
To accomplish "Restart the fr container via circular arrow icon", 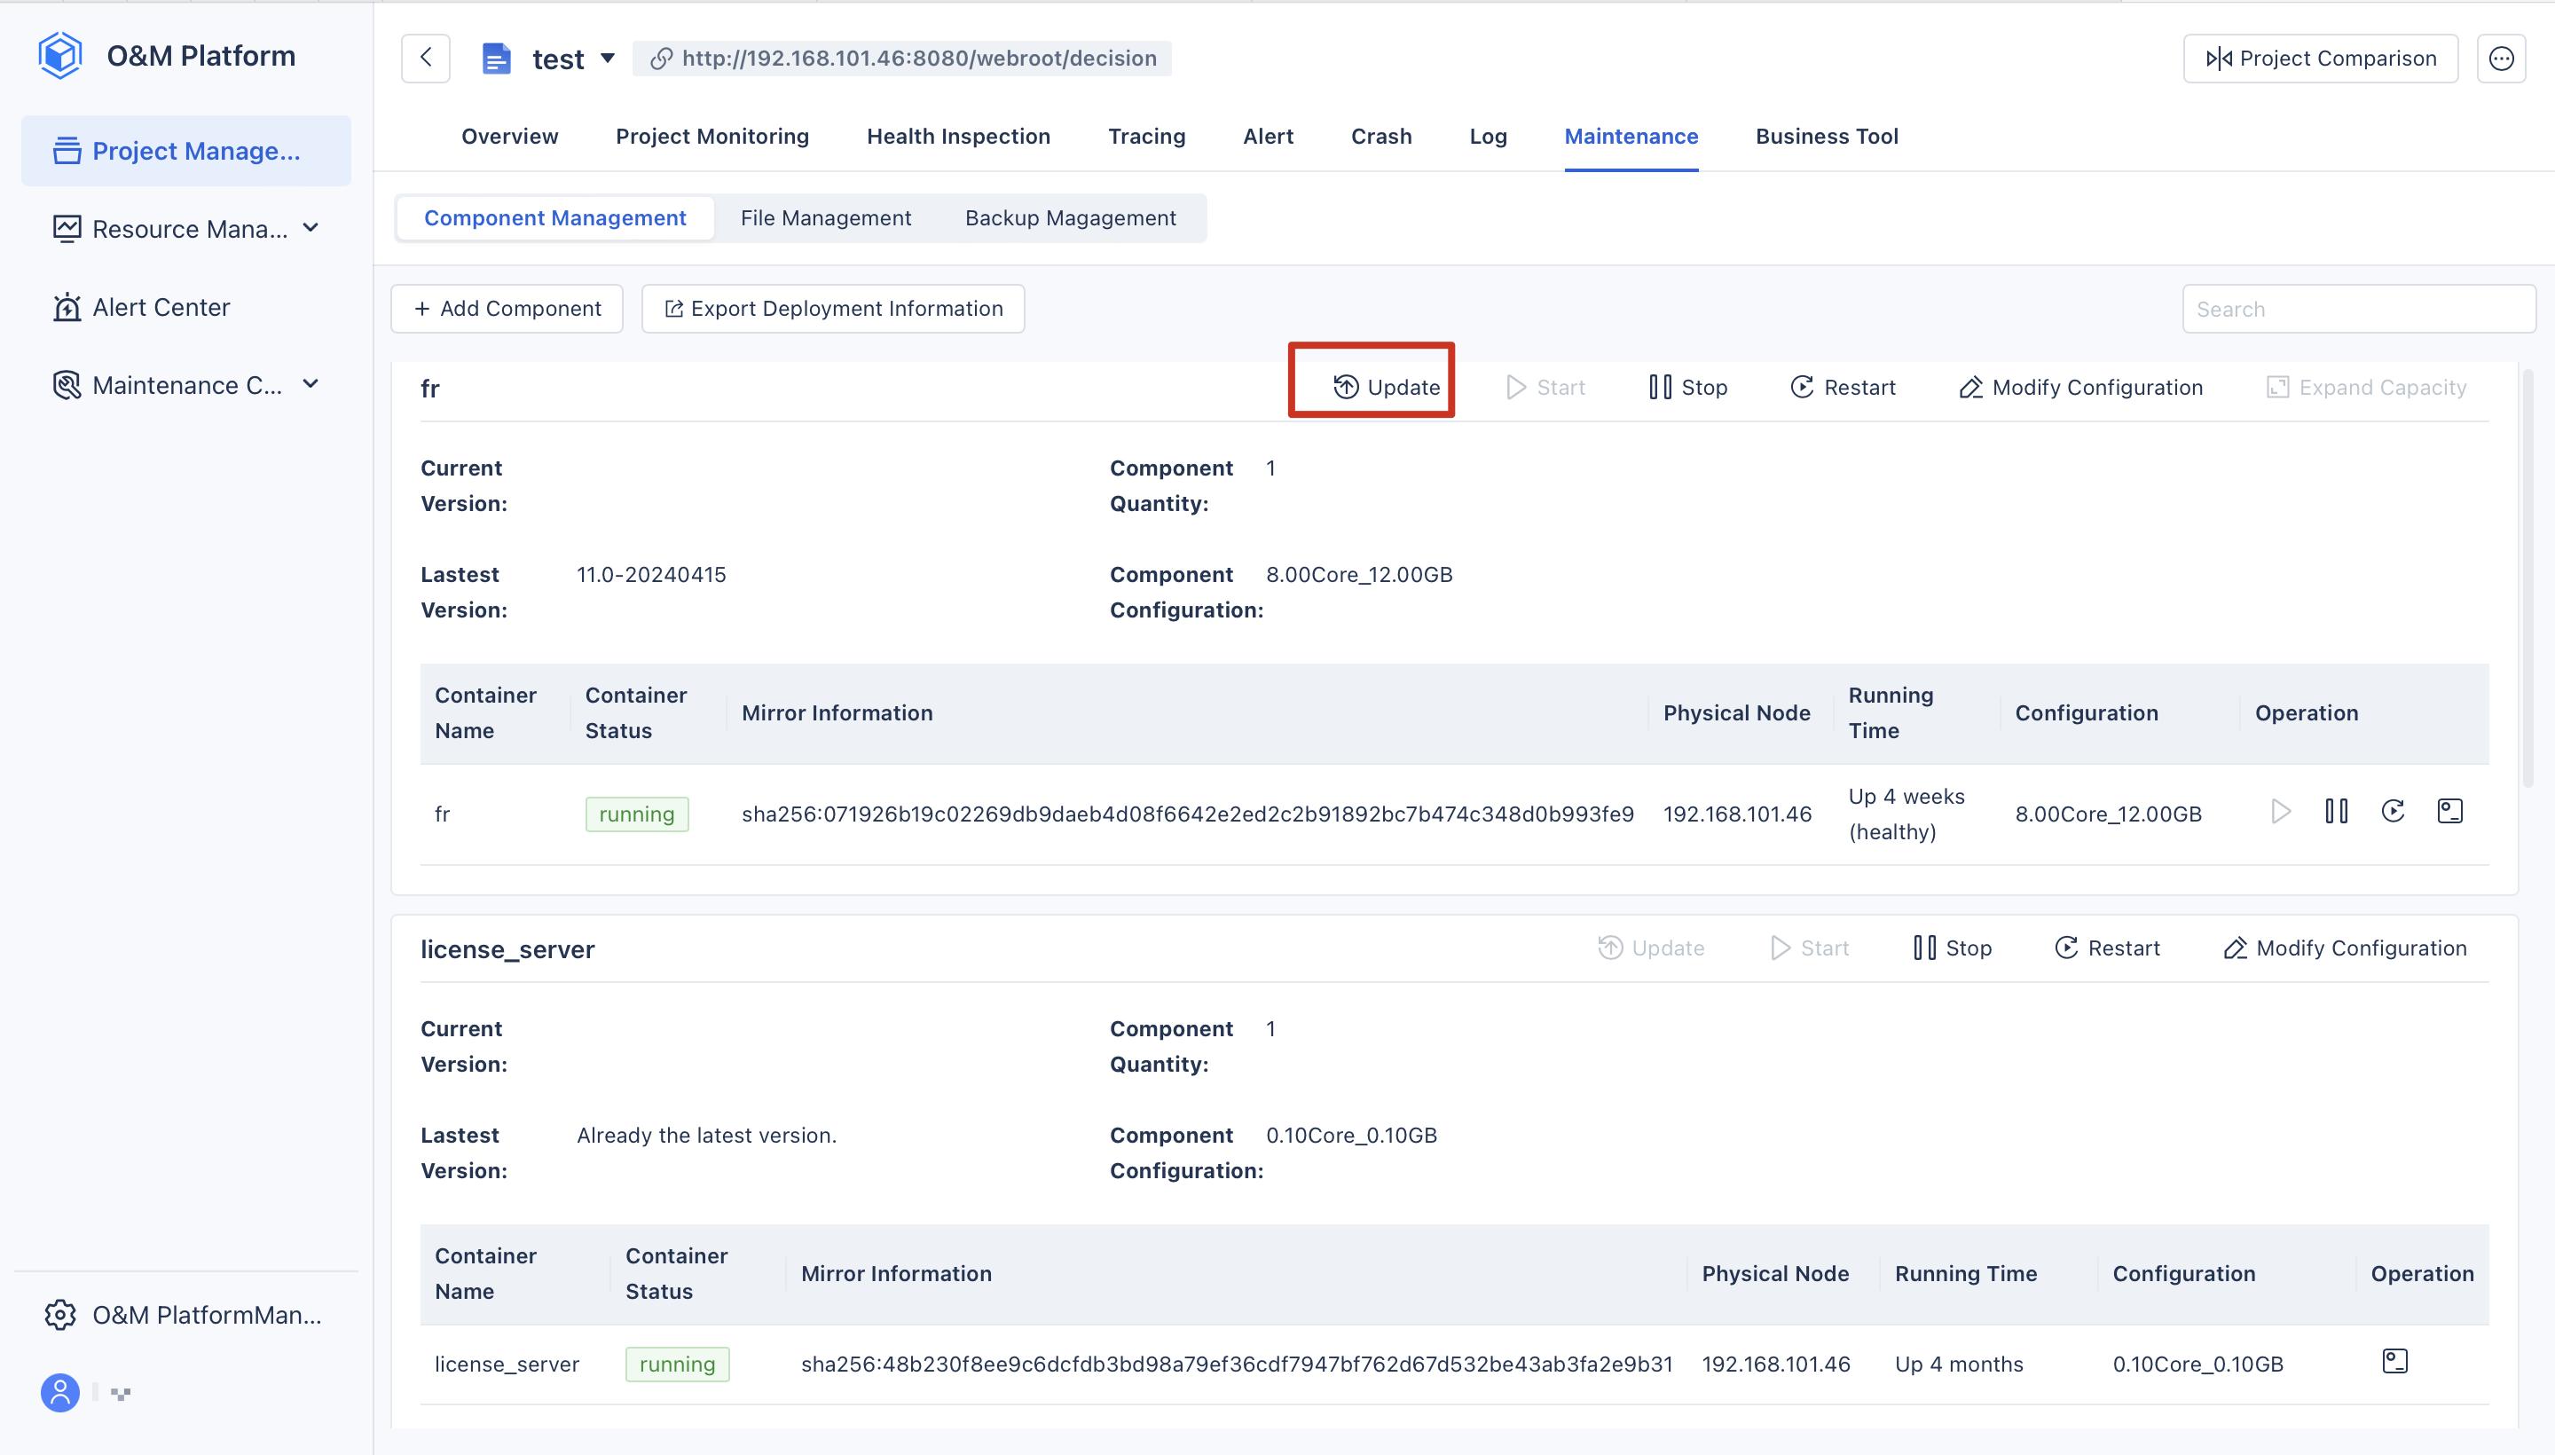I will [2392, 810].
